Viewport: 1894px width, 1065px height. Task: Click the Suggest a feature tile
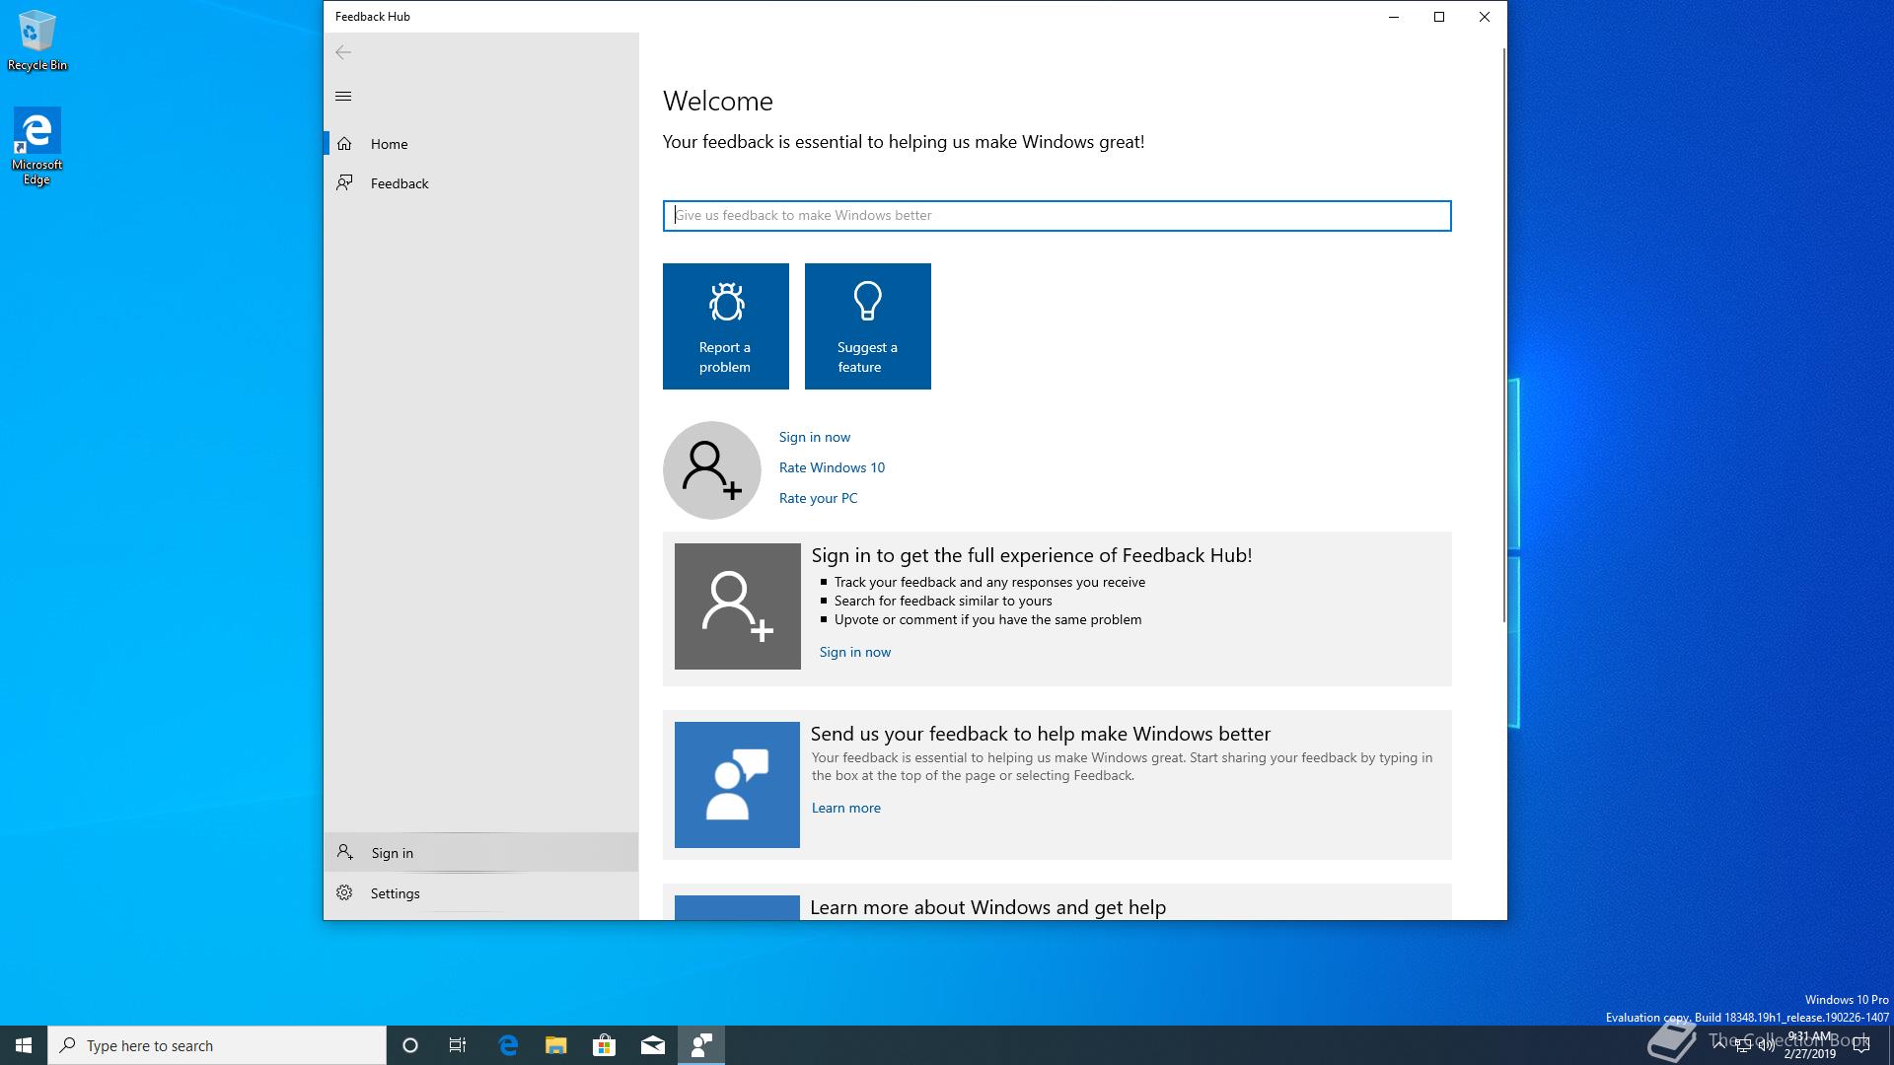(x=868, y=326)
